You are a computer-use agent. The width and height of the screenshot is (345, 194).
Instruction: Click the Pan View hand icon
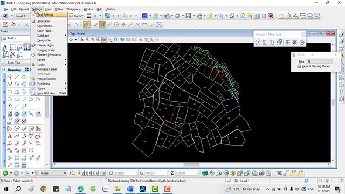pos(115,39)
